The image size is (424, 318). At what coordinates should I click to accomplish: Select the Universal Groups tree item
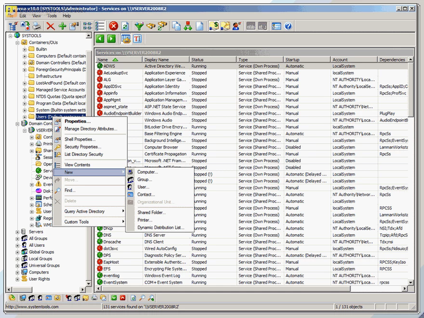tap(44, 265)
